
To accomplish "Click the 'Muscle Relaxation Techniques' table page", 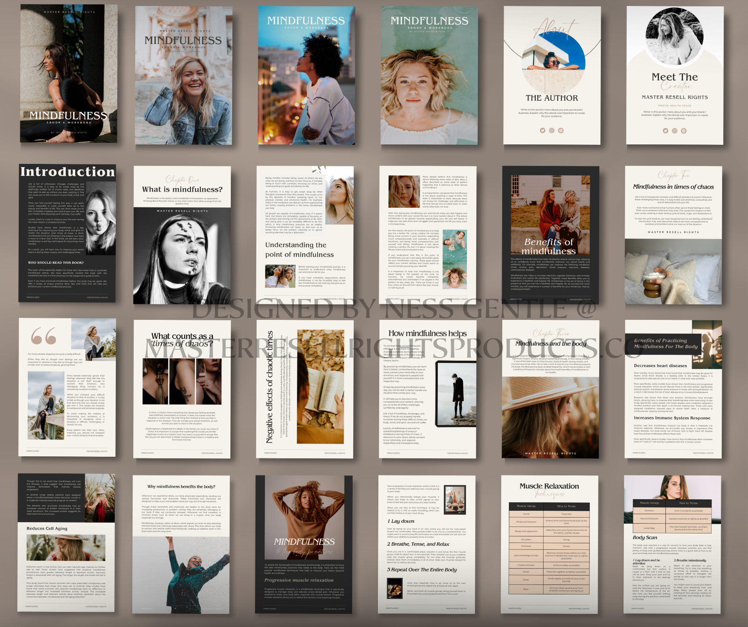I will point(549,544).
